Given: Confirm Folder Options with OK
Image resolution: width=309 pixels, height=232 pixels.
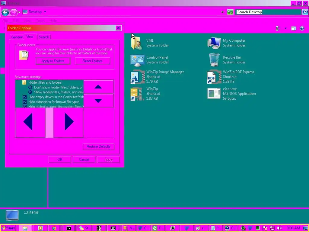Looking at the screenshot, I should pyautogui.click(x=60, y=159).
